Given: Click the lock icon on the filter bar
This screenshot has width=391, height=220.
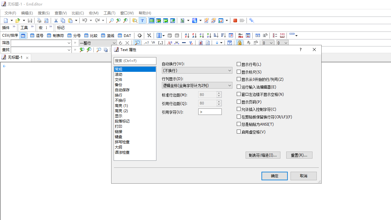Looking at the screenshot, I should [239, 43].
